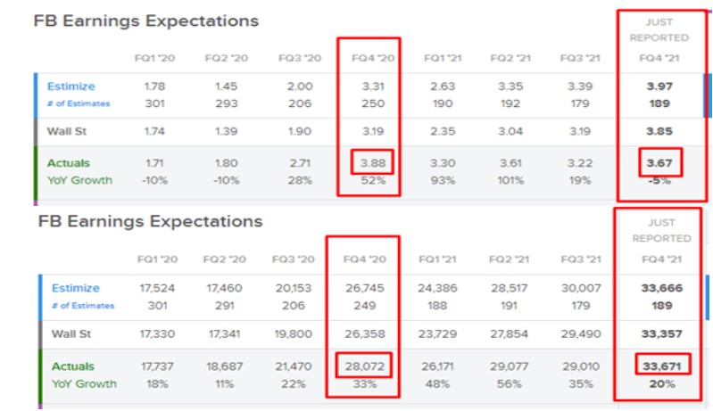Click the highlighted 28,072 actual revenue value
713x411 pixels.
click(364, 366)
